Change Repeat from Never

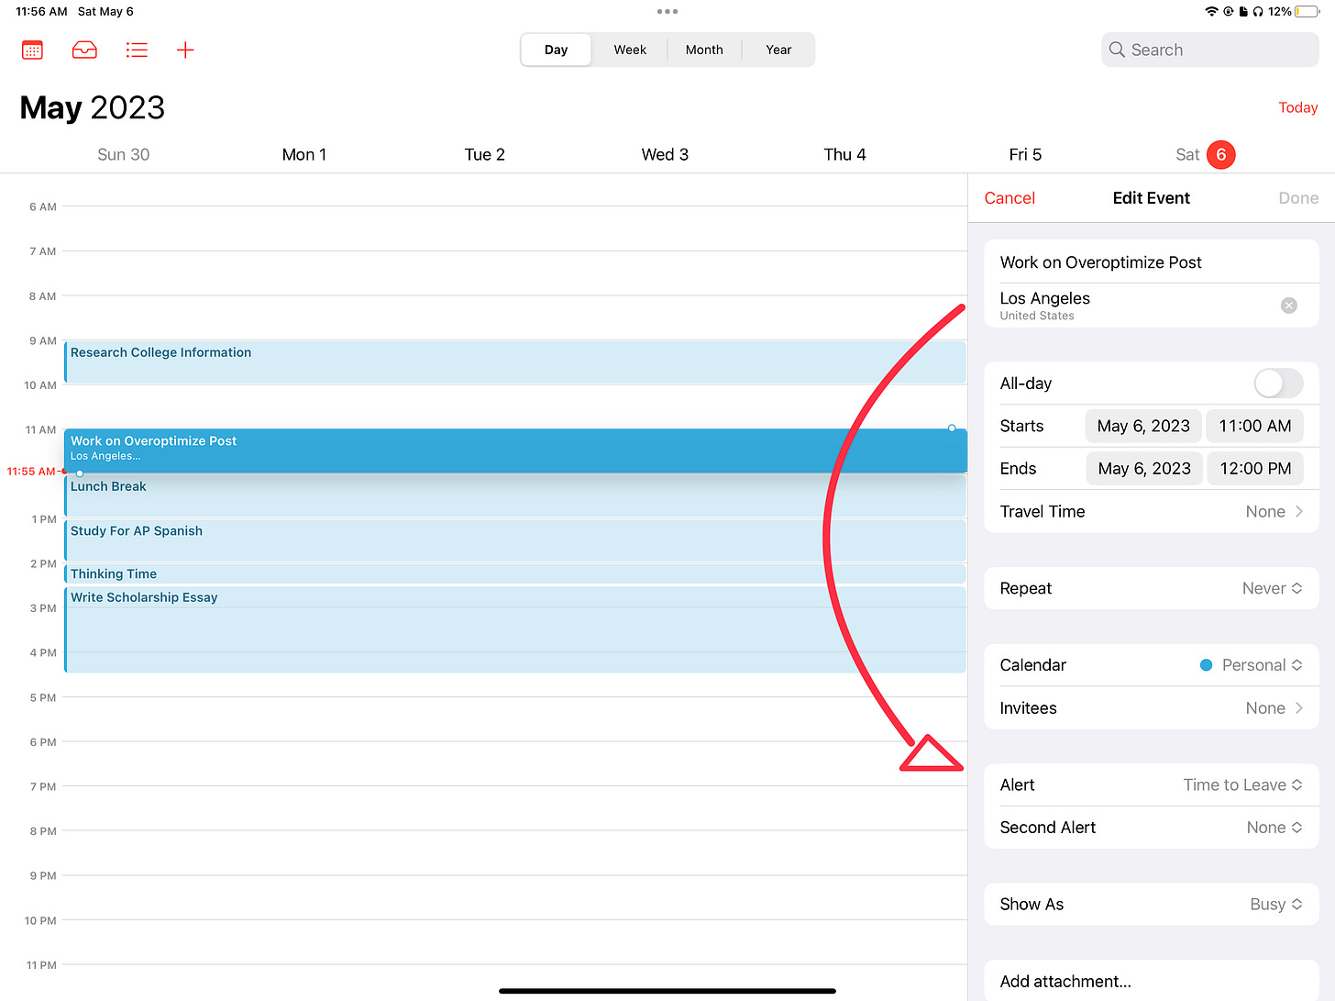click(x=1152, y=588)
